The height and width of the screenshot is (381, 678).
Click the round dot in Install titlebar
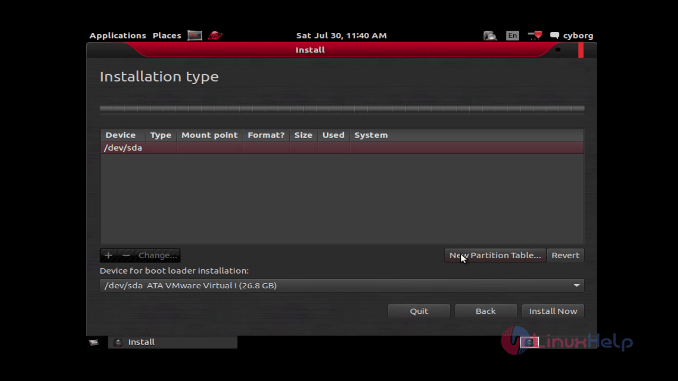pyautogui.click(x=558, y=50)
